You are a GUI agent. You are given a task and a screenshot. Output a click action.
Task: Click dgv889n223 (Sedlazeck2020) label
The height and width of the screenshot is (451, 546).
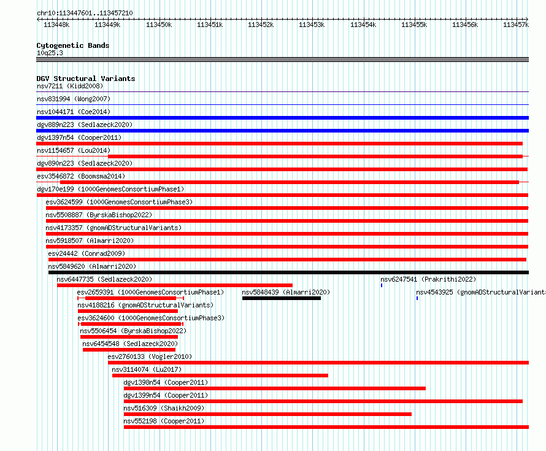85,125
